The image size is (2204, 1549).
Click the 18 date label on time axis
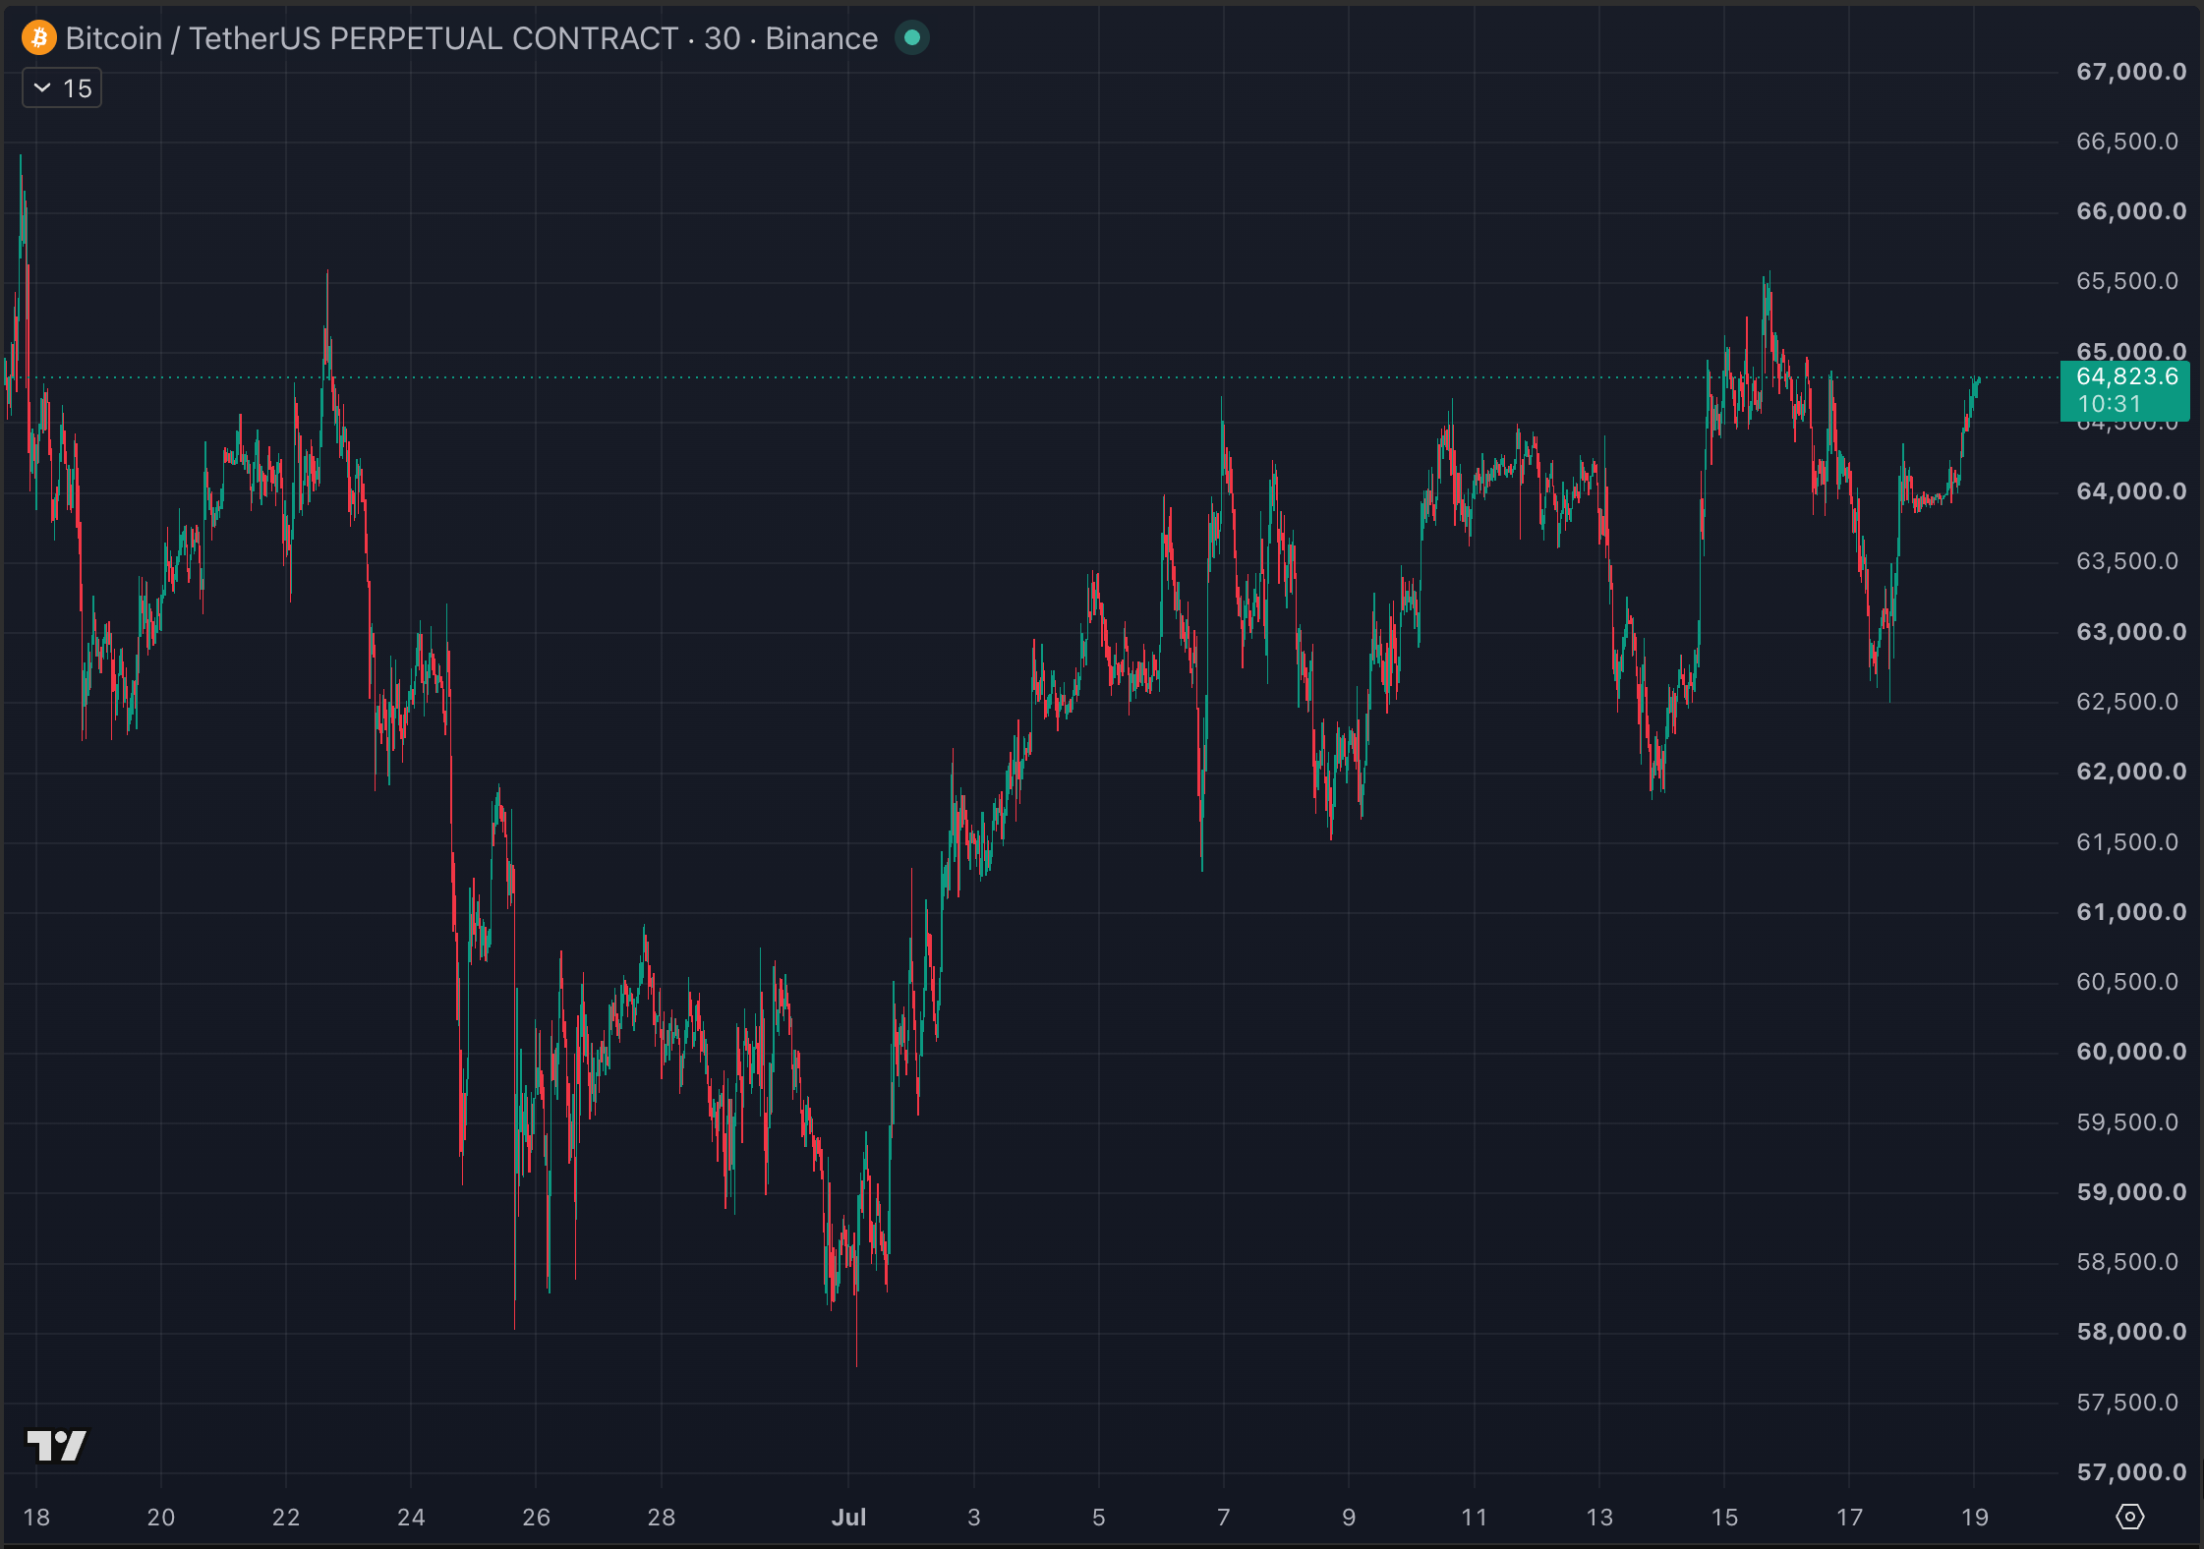pyautogui.click(x=36, y=1518)
